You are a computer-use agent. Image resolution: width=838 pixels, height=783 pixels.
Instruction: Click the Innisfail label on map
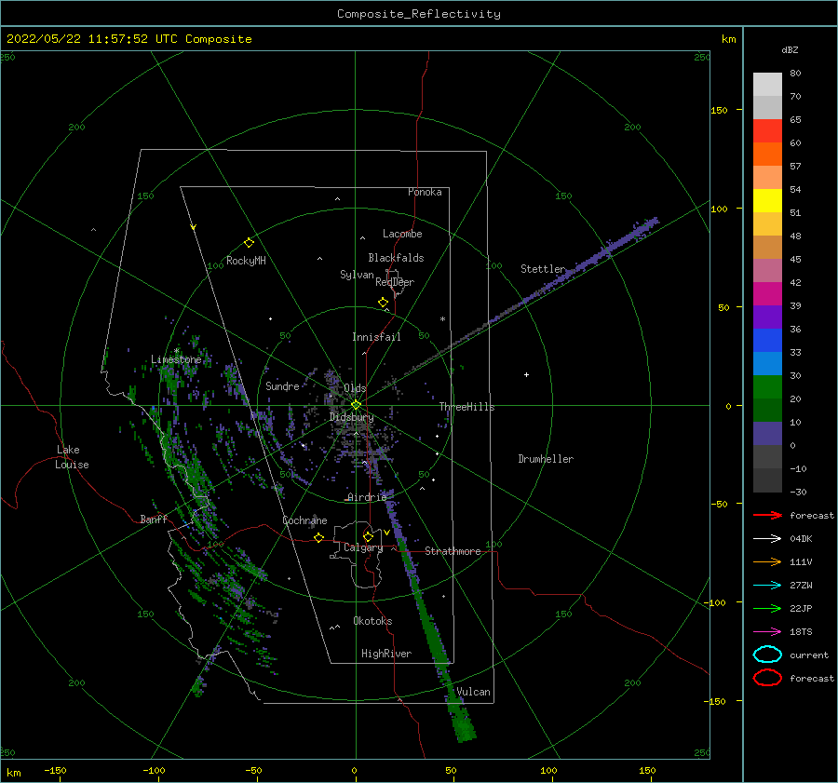tap(376, 337)
